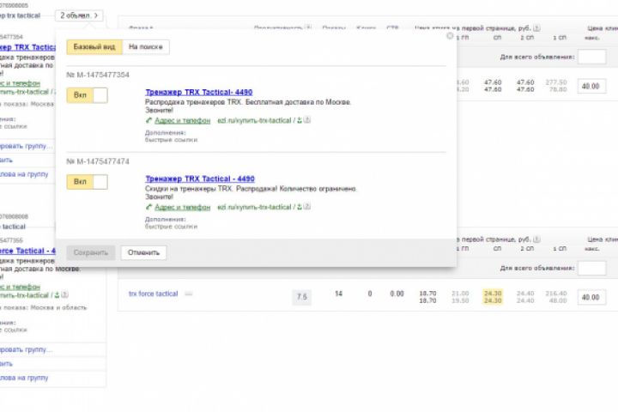Click the upper 'слова на группу' link in left panel
The width and height of the screenshot is (618, 412).
(24, 174)
